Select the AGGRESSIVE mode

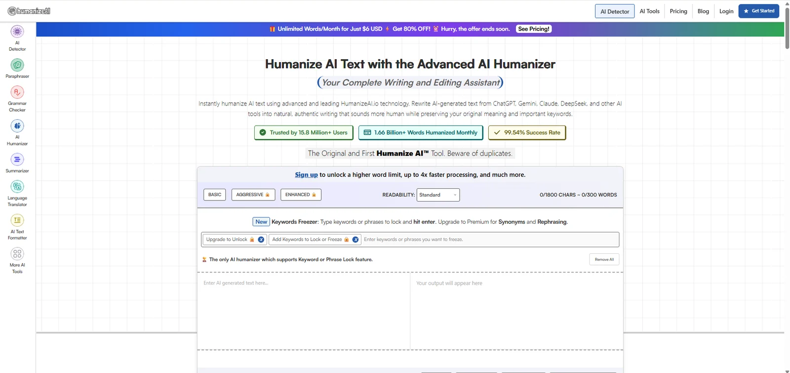click(253, 195)
